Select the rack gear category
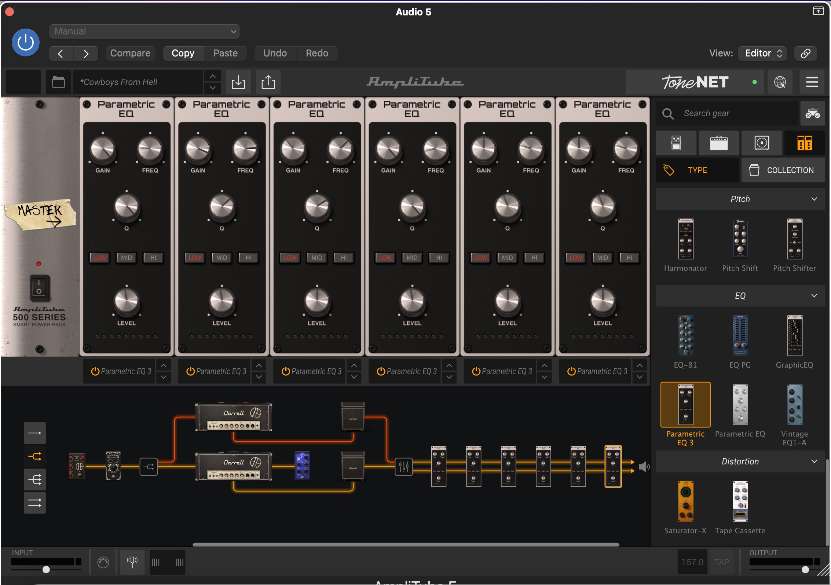The width and height of the screenshot is (831, 585). 805,143
